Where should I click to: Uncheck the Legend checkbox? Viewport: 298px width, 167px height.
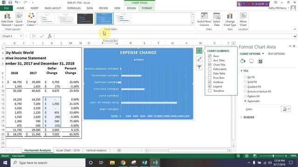point(210,87)
